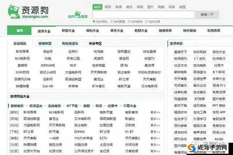Viewport: 233px width, 155px height.
Task: Open 拉里拉里 in the [在线] row
Action: pos(106,125)
